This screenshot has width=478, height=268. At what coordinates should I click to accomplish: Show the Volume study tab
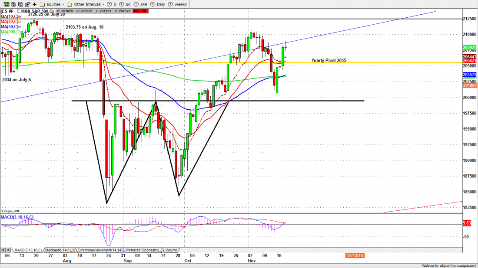(x=171, y=250)
